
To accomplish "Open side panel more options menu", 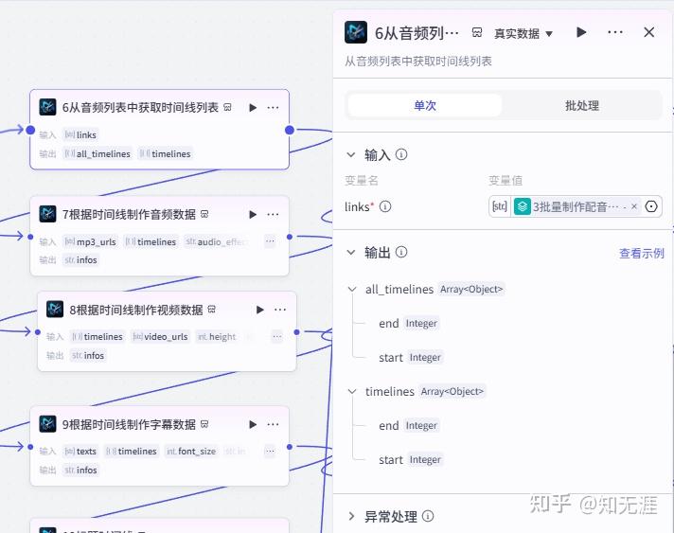I will [615, 32].
